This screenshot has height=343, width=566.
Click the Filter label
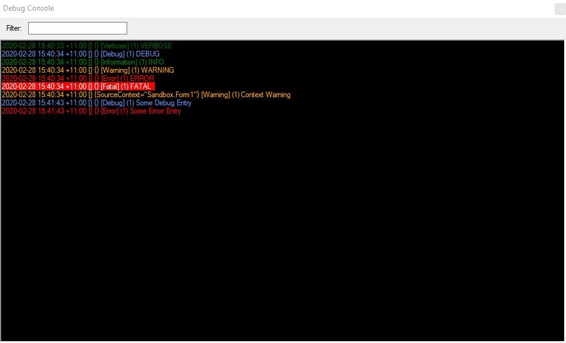[x=14, y=28]
